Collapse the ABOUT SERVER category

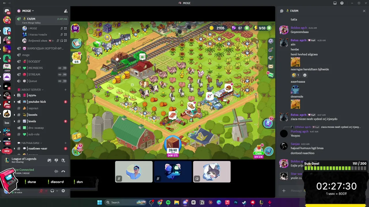pos(31,90)
